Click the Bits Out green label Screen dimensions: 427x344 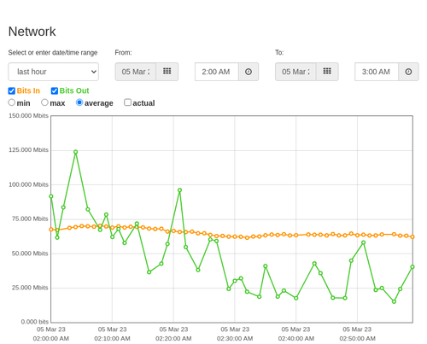click(x=74, y=90)
